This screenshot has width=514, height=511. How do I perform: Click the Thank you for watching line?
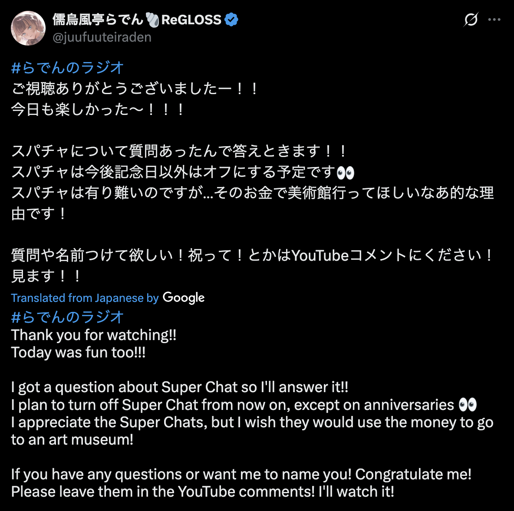point(94,335)
